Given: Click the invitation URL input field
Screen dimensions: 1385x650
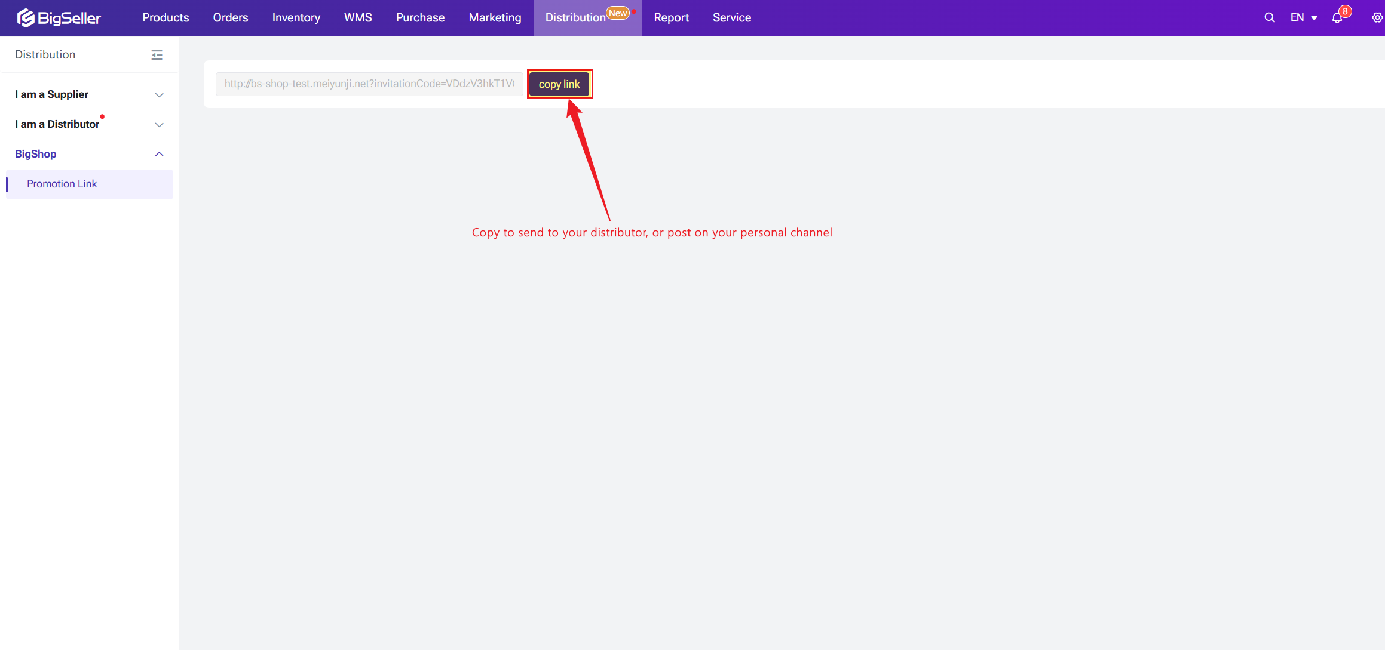Looking at the screenshot, I should pyautogui.click(x=369, y=84).
